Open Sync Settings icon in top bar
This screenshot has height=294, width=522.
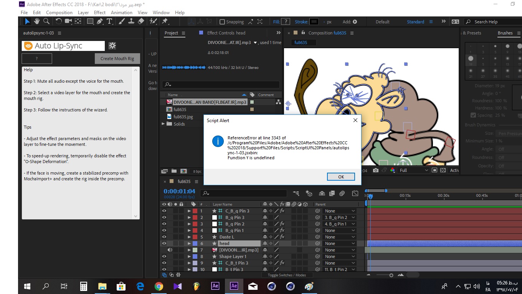pyautogui.click(x=455, y=22)
